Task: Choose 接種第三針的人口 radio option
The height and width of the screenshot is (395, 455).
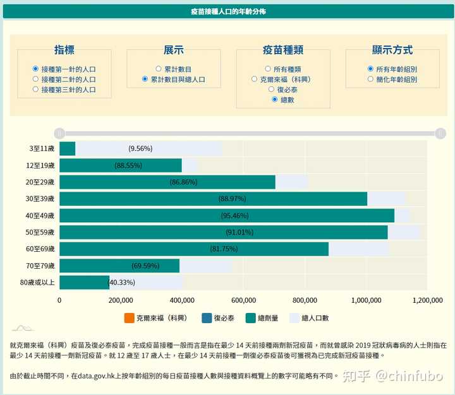Action: (x=36, y=90)
